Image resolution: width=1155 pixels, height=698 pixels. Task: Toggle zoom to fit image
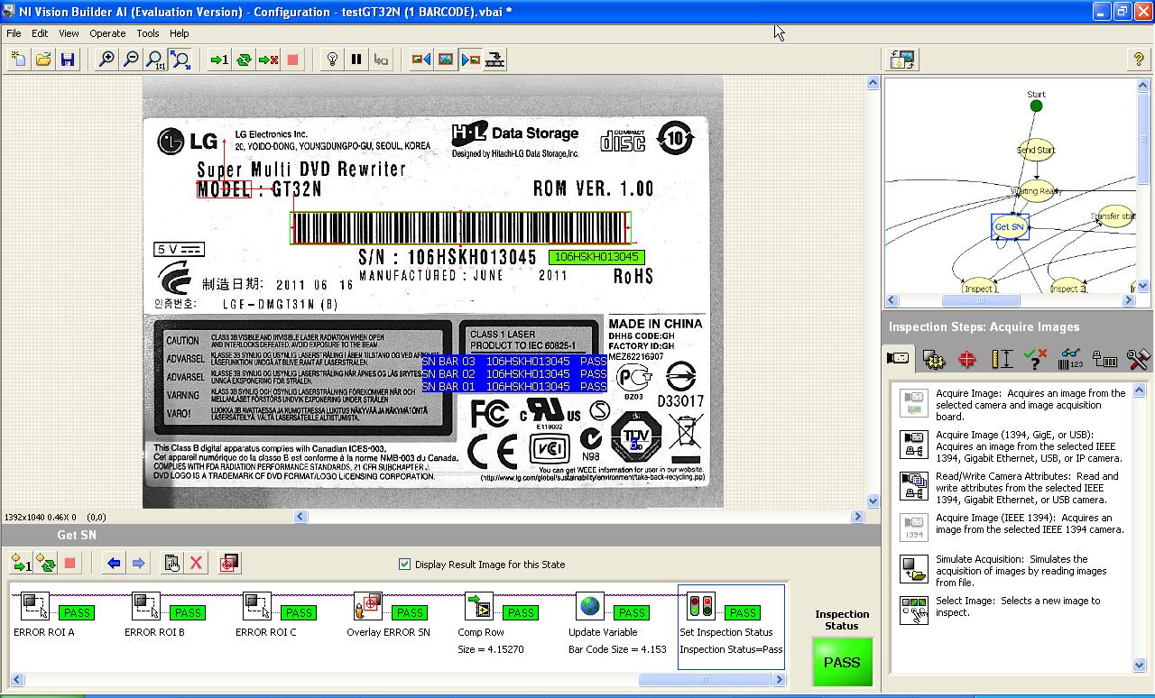(180, 60)
